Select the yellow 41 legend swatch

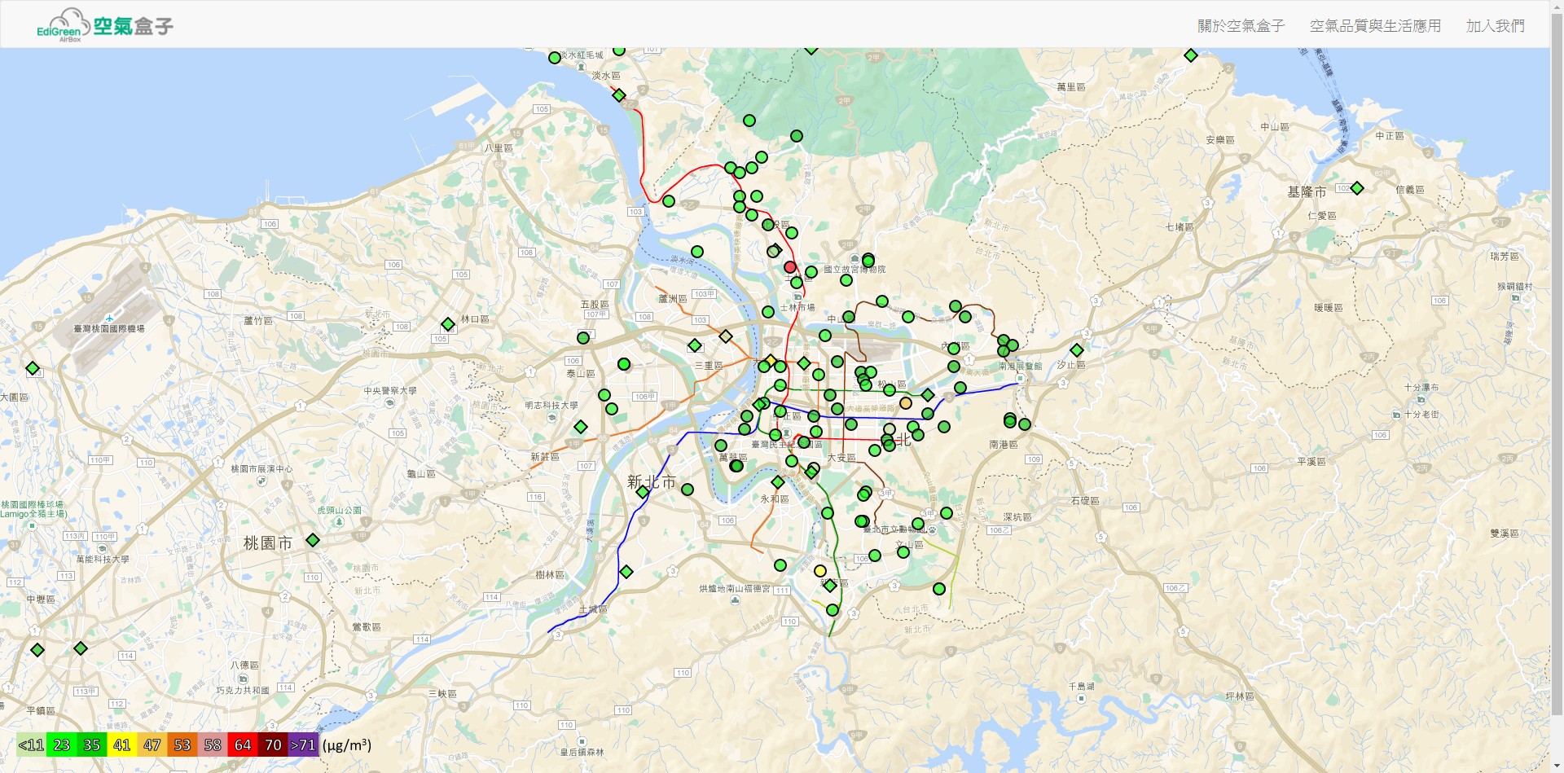tap(121, 744)
